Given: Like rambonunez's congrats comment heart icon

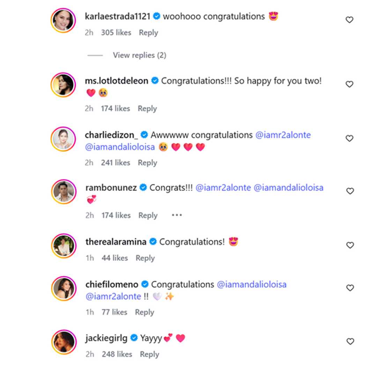Looking at the screenshot, I should pos(350,192).
